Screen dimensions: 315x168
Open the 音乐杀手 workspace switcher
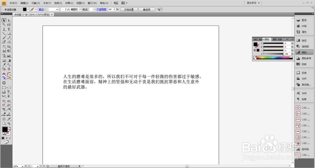coord(253,3)
